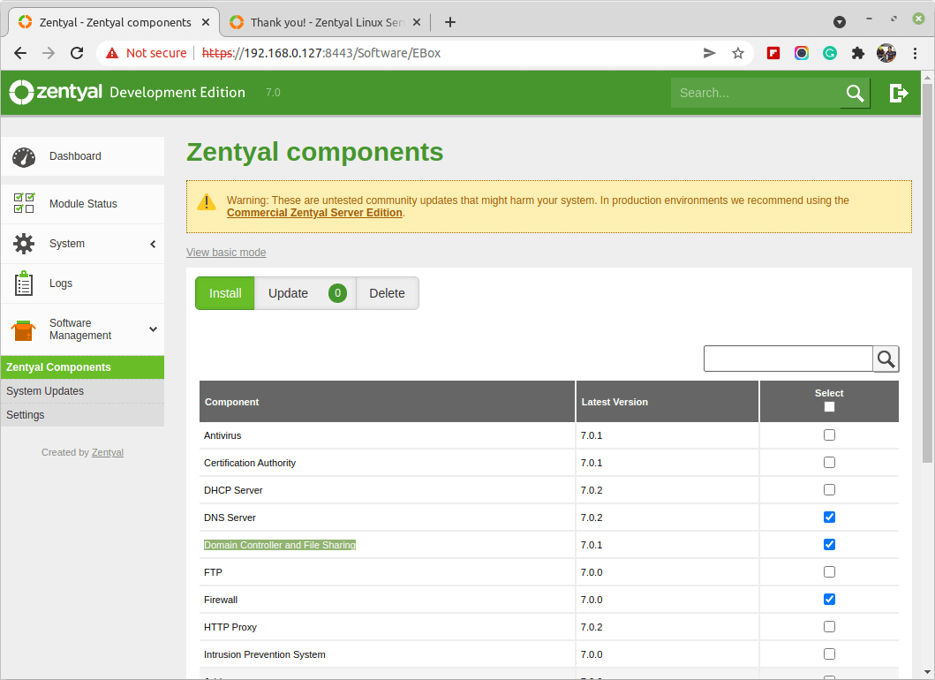
Task: Toggle the select-all checkbox in table header
Action: (828, 407)
